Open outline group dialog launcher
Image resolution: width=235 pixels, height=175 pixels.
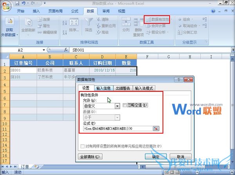[x=206, y=42]
